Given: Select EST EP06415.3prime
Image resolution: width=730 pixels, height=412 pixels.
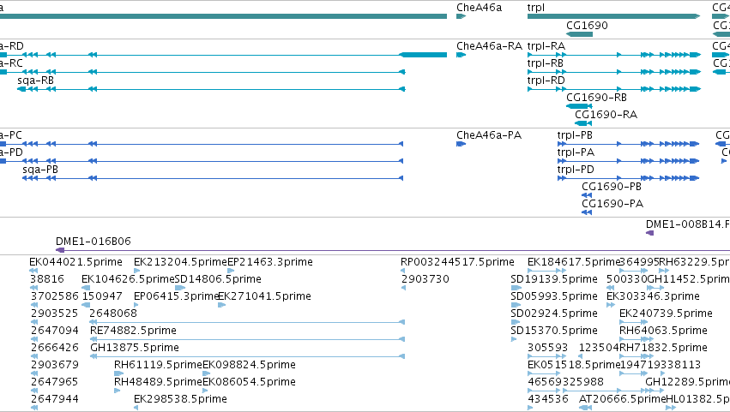Looking at the screenshot, I should point(177,296).
